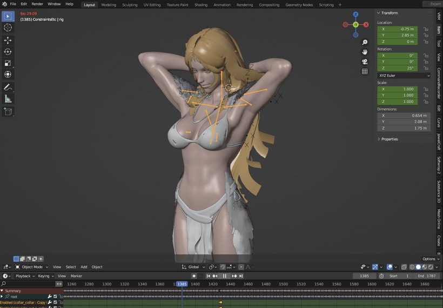
Task: Toggle the lock beside Location X
Action: [426, 29]
